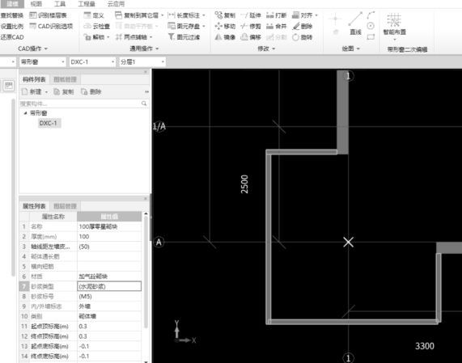The image size is (462, 363).
Task: Expand the 绘图 group dropdown
Action: click(358, 49)
